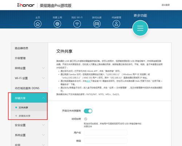Open 路由器信息 in the sidebar
Viewport: 182px width, 146px height.
click(x=29, y=48)
